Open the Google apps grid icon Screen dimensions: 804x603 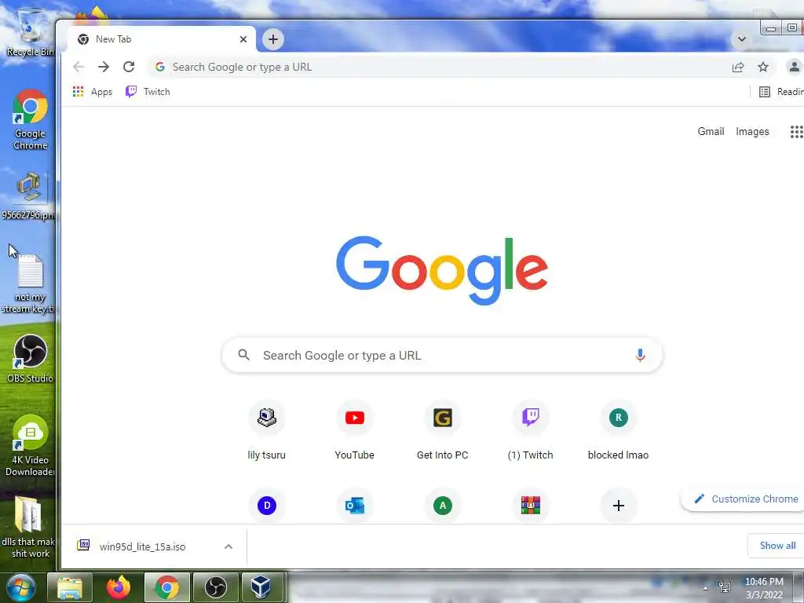pos(796,132)
